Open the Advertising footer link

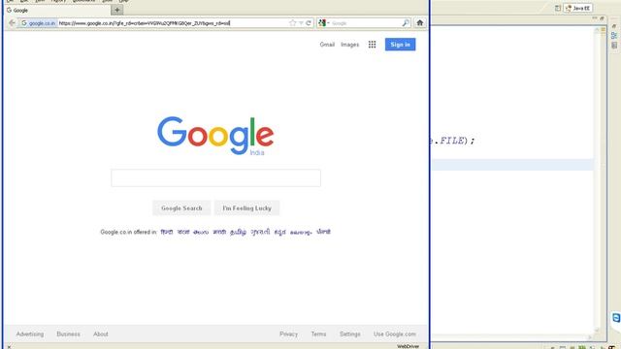[30, 333]
